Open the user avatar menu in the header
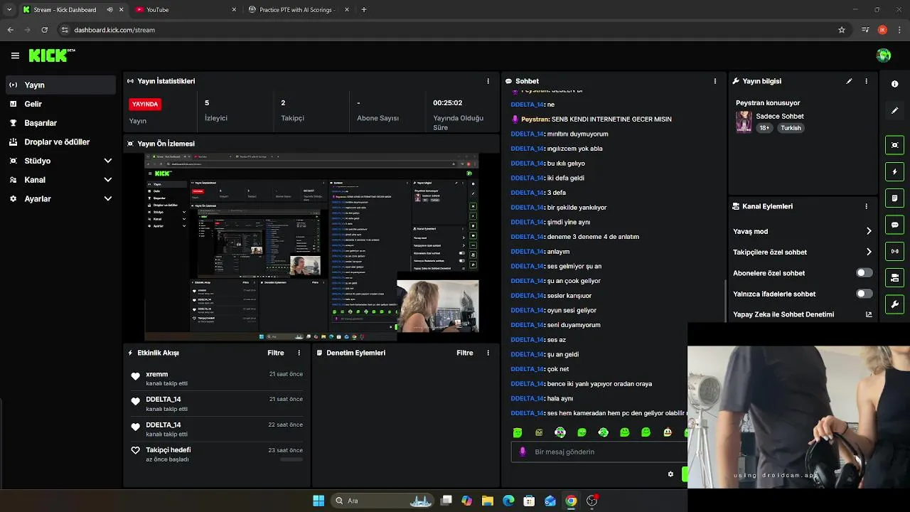The height and width of the screenshot is (512, 910). (x=884, y=55)
